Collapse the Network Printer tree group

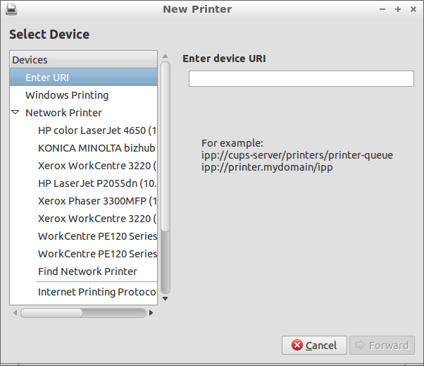coord(15,113)
